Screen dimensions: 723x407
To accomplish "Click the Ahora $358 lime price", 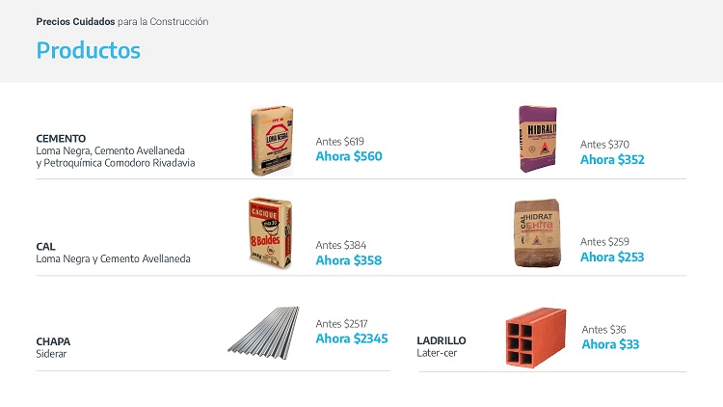I will (x=349, y=260).
